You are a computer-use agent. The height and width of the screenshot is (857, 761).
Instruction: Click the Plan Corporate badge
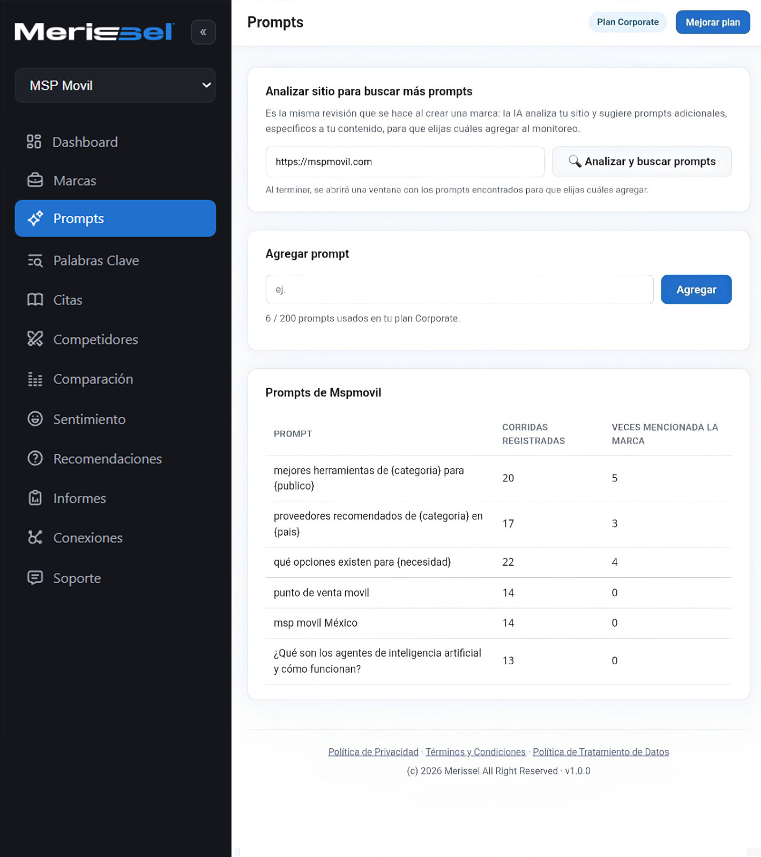(x=628, y=22)
